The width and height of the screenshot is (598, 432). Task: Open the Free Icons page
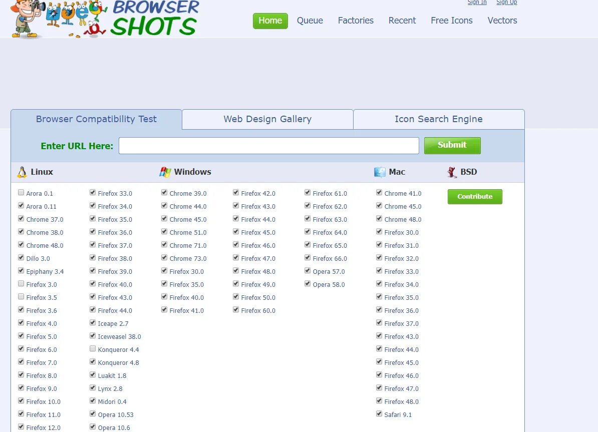452,21
